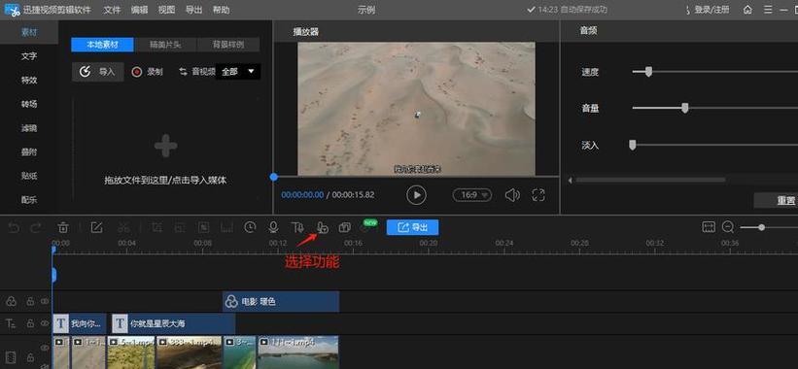Screen dimensions: 798x369
Task: Open the 全部 filter dropdown
Action: 238,72
